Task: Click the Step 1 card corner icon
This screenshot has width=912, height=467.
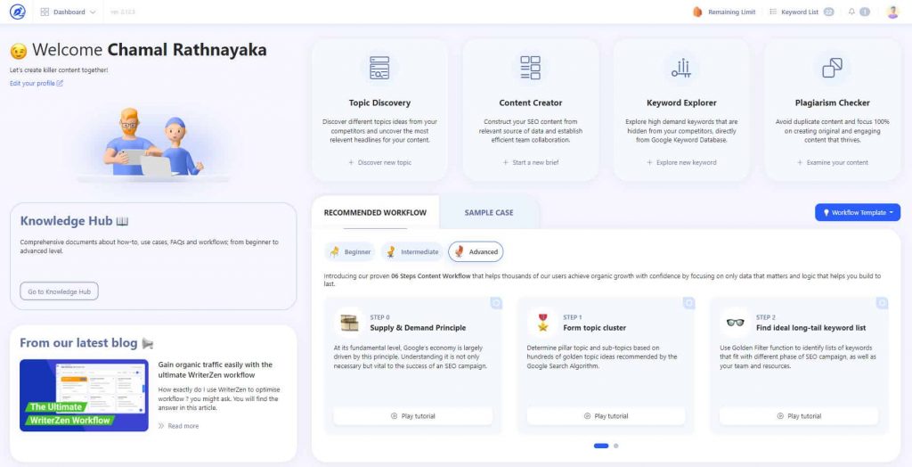Action: pyautogui.click(x=689, y=303)
